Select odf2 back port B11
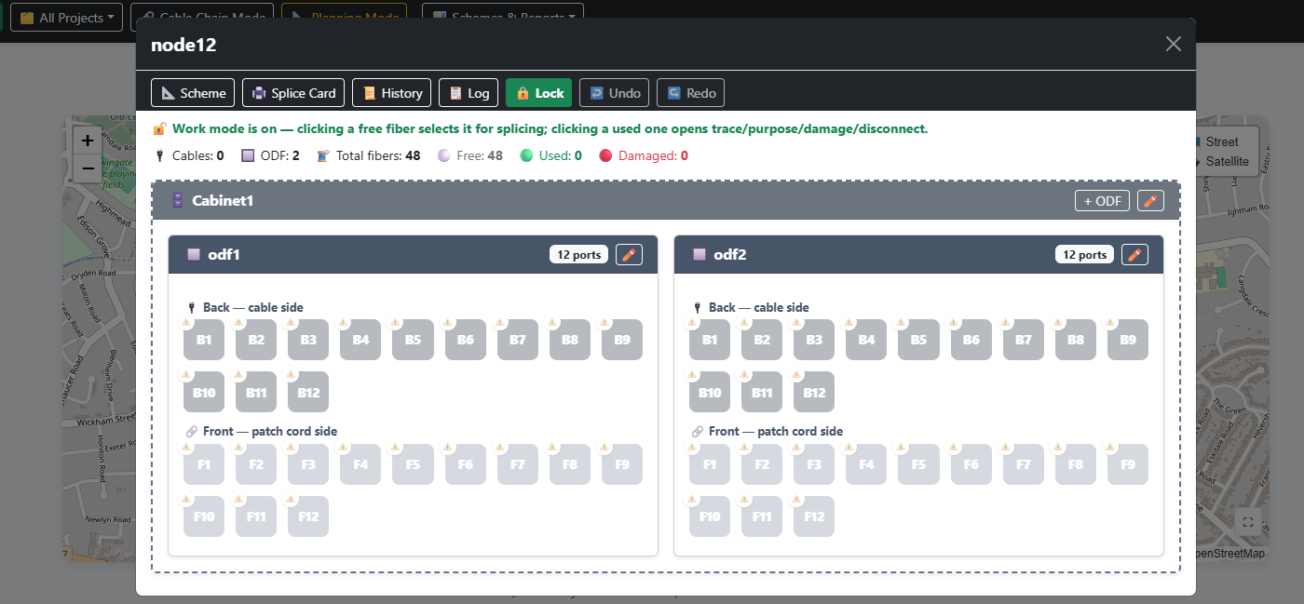The width and height of the screenshot is (1304, 604). coord(762,392)
